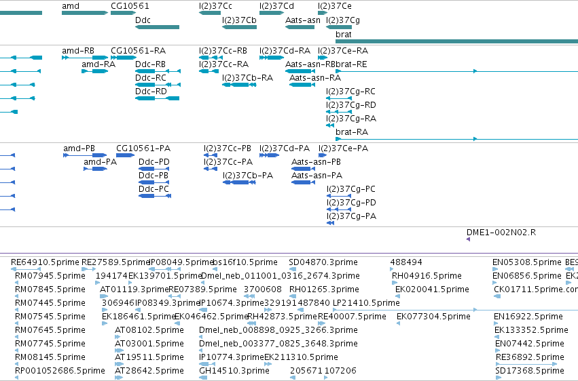This screenshot has height=381, width=578.
Task: Click protein l(2)37Cc-PA
Action: [x=211, y=169]
